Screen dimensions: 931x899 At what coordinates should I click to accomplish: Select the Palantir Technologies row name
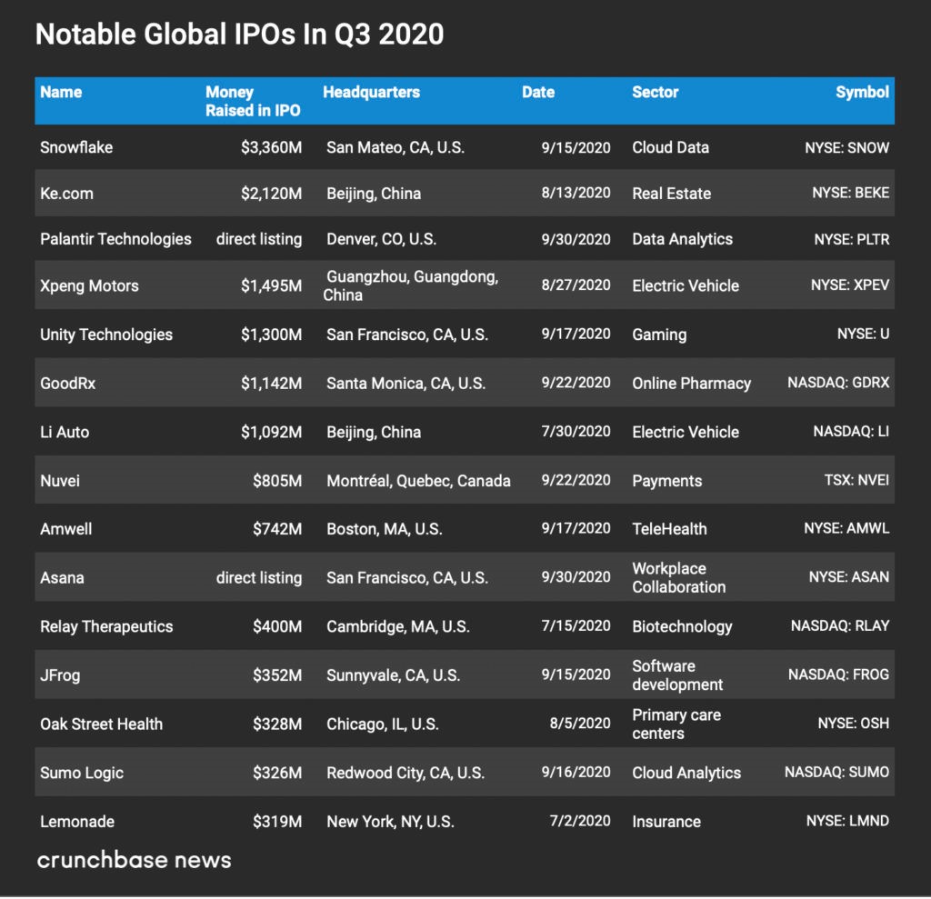(115, 239)
